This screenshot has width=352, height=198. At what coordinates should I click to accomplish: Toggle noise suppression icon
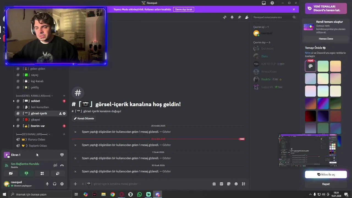tap(55, 165)
